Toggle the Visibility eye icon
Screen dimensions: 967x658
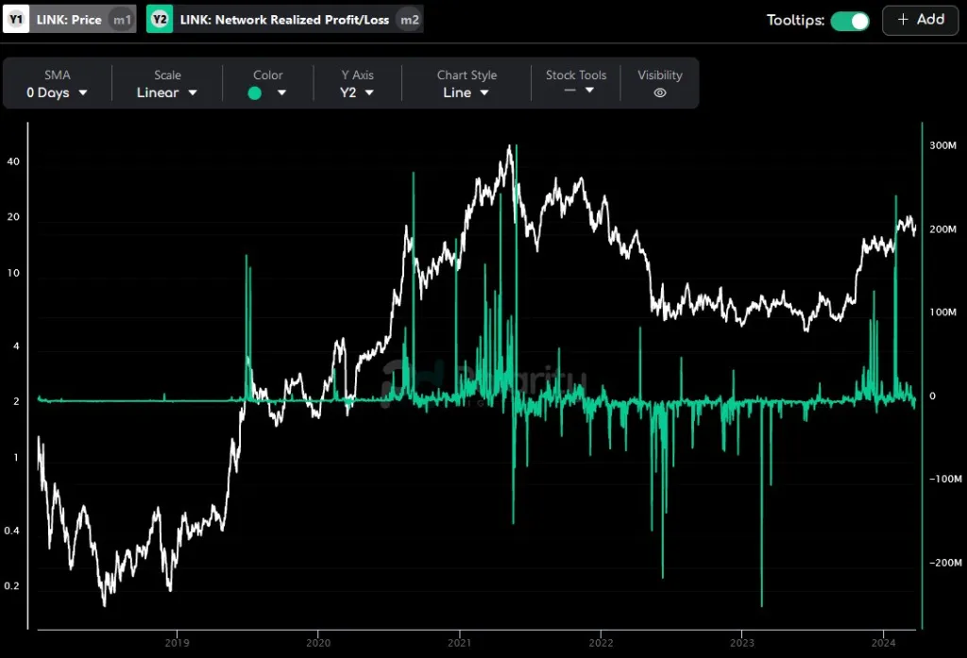point(660,93)
